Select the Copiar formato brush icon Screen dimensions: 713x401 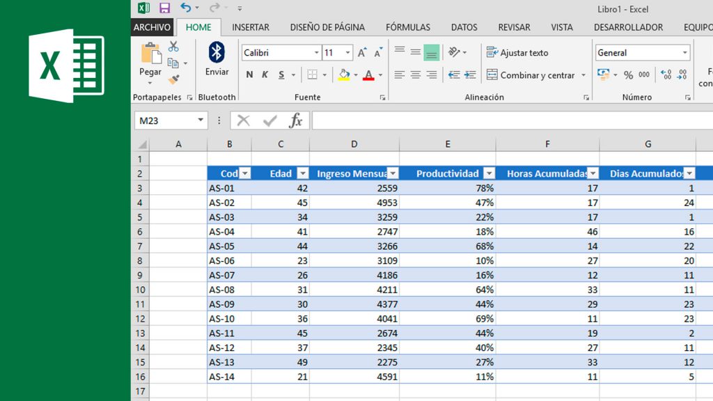(175, 79)
